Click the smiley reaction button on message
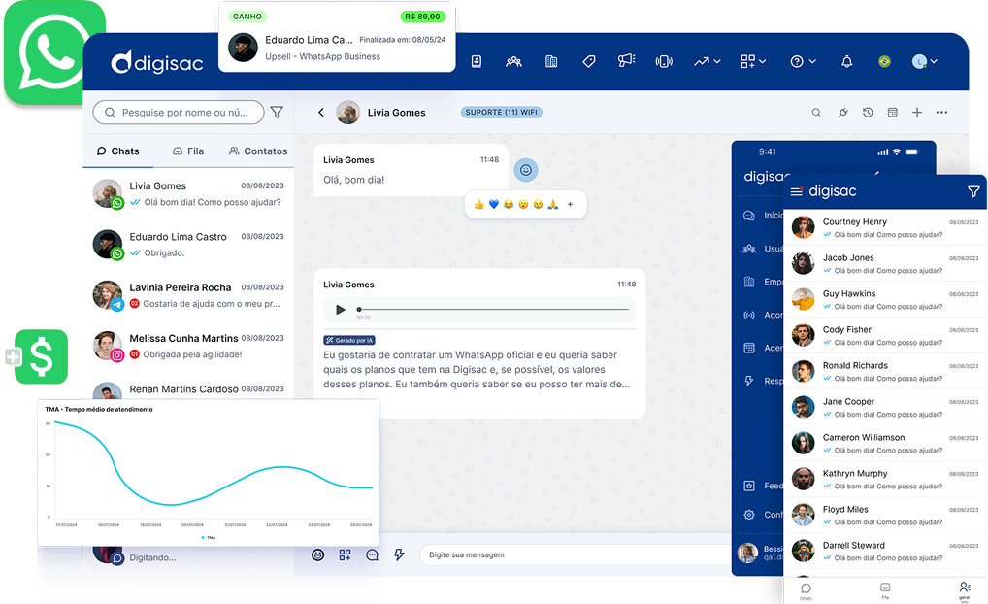988x604 pixels. pos(526,170)
